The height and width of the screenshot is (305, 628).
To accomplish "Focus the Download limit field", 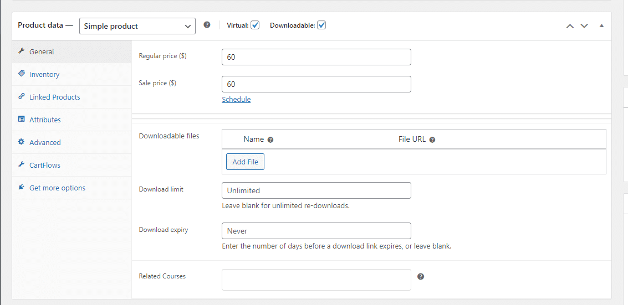I will click(x=316, y=190).
